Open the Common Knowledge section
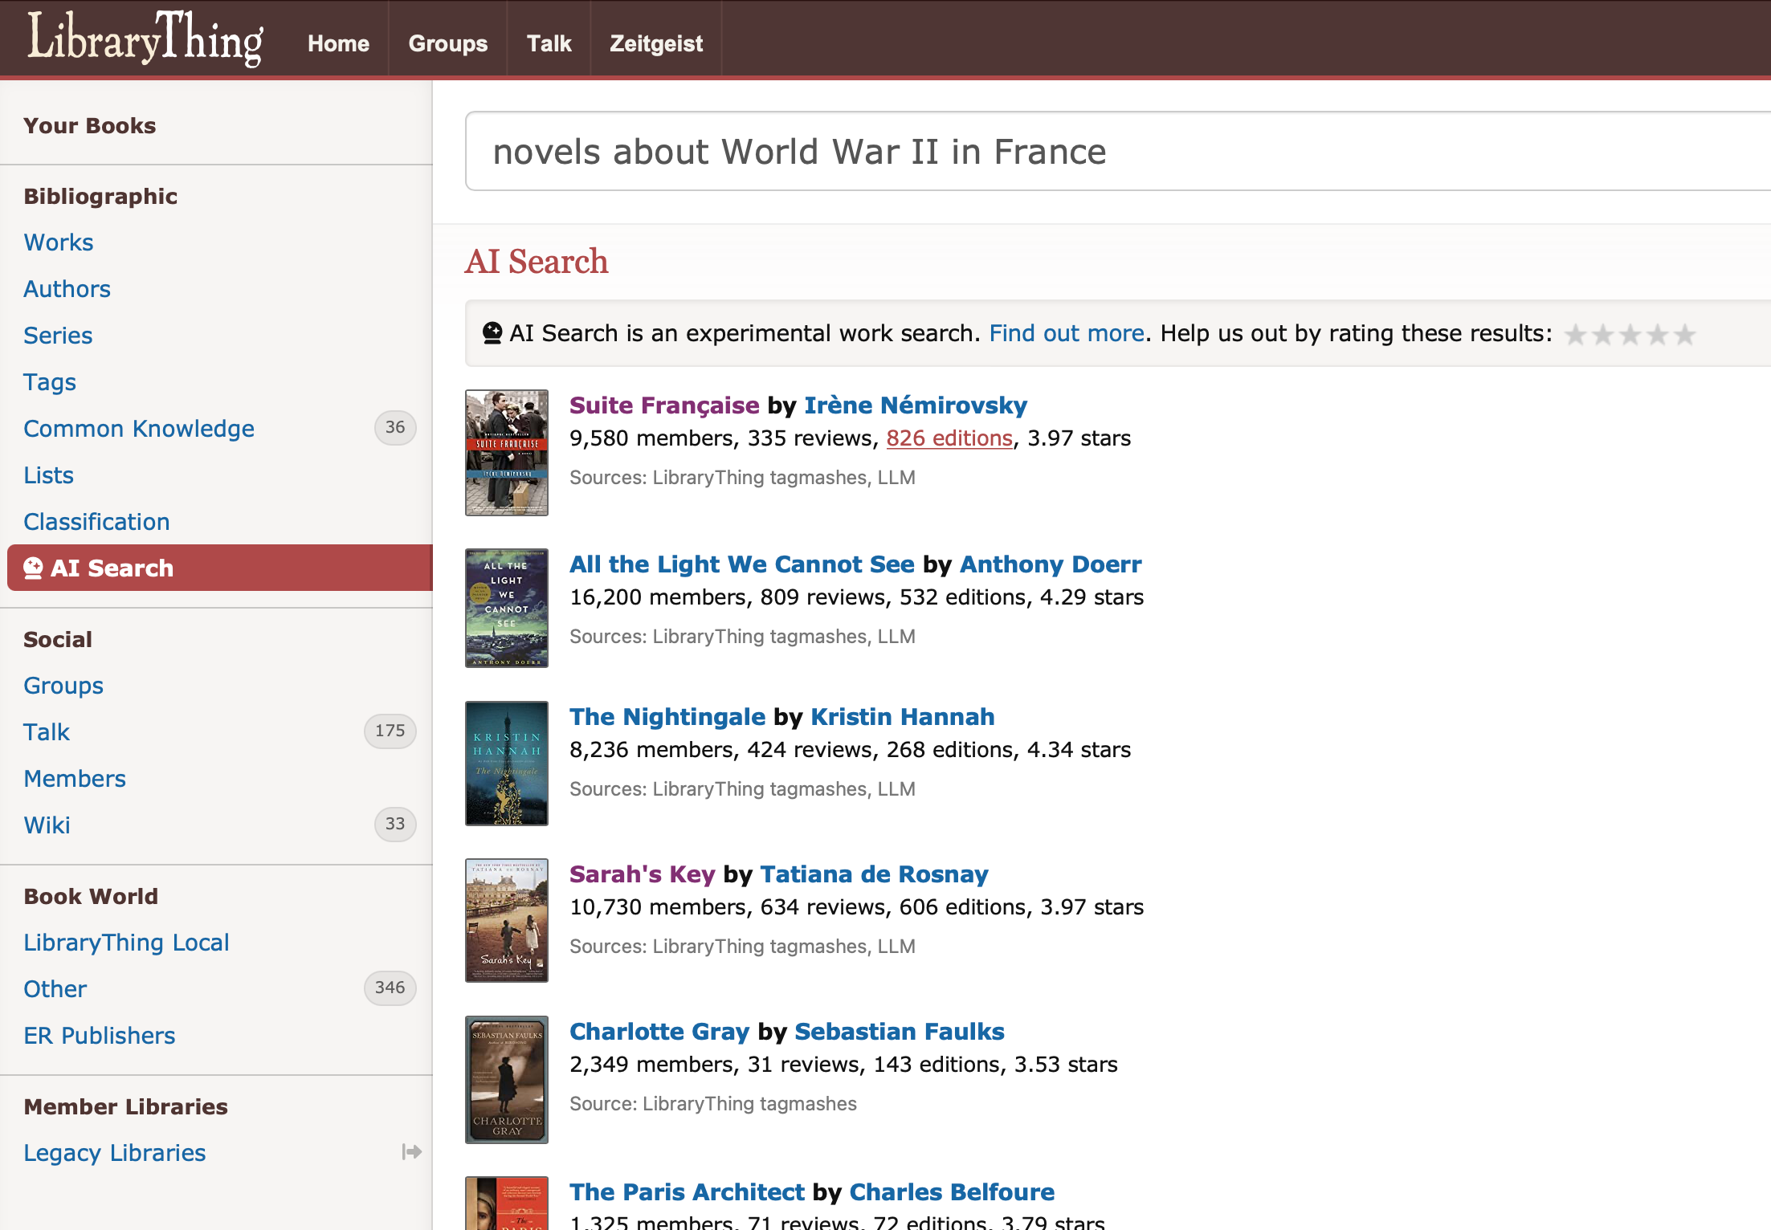This screenshot has height=1230, width=1771. (x=139, y=428)
